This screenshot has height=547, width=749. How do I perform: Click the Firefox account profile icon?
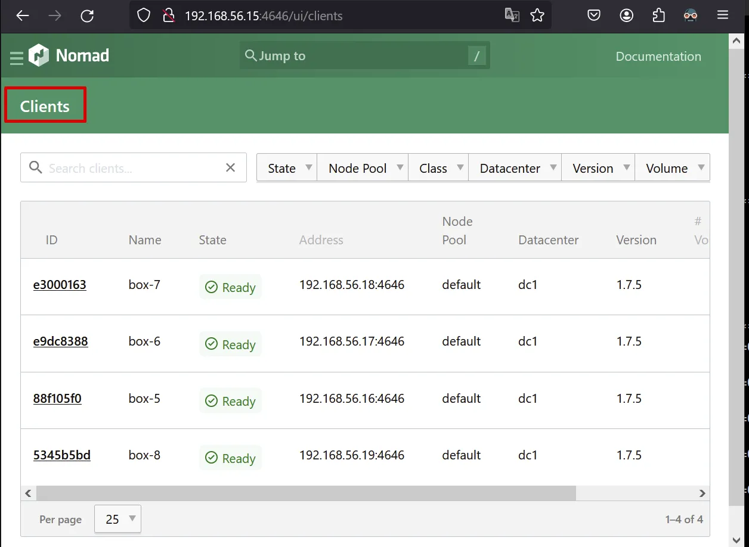pos(626,15)
